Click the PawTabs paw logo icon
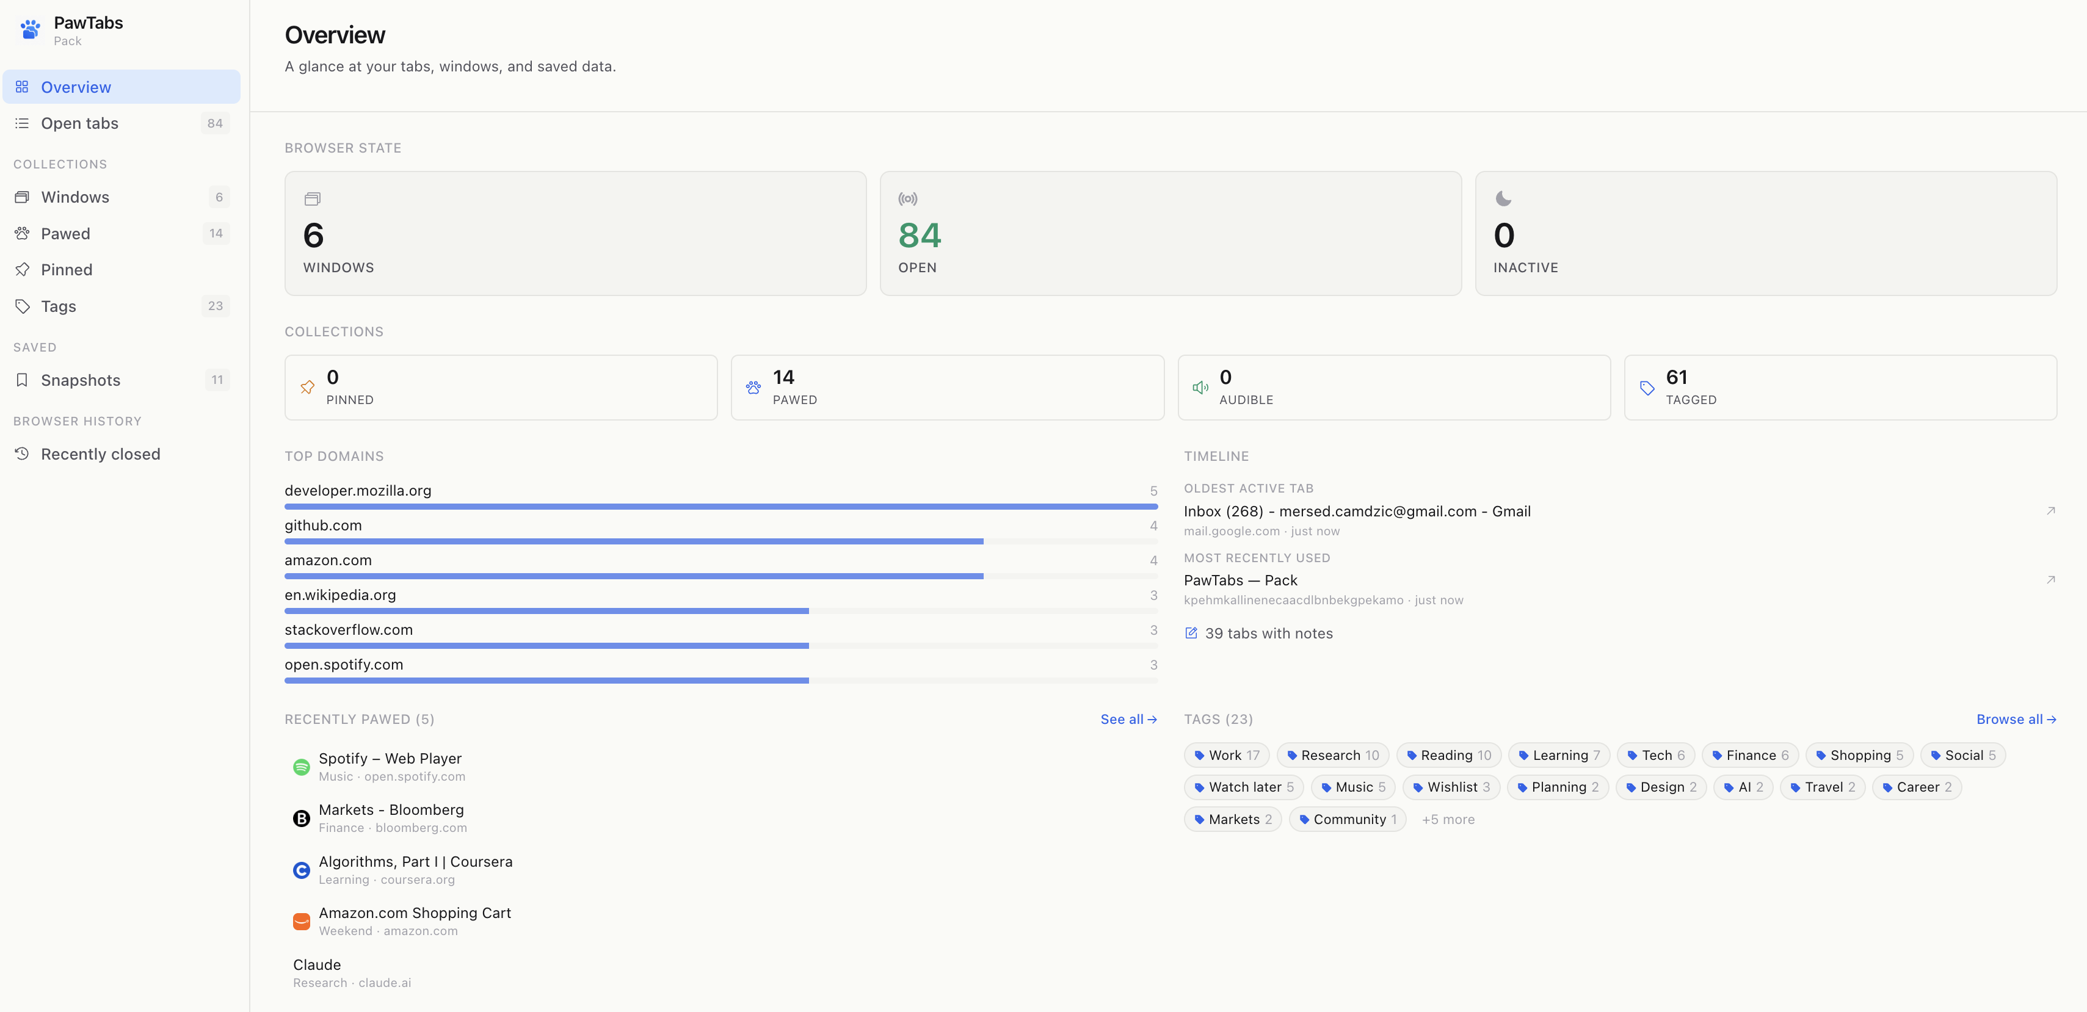 point(30,30)
